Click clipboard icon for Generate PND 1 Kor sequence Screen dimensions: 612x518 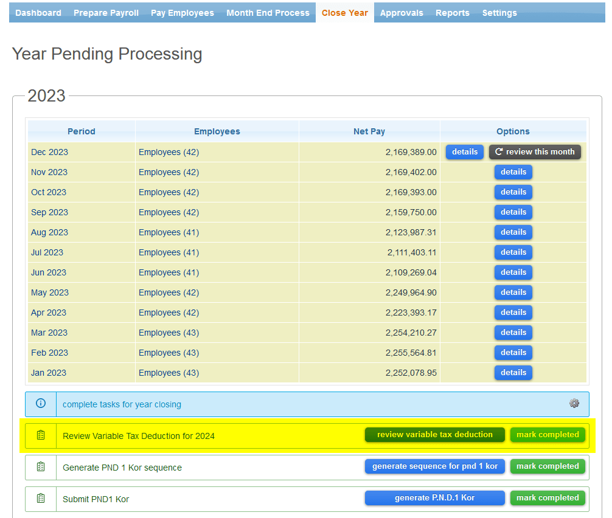coord(41,467)
